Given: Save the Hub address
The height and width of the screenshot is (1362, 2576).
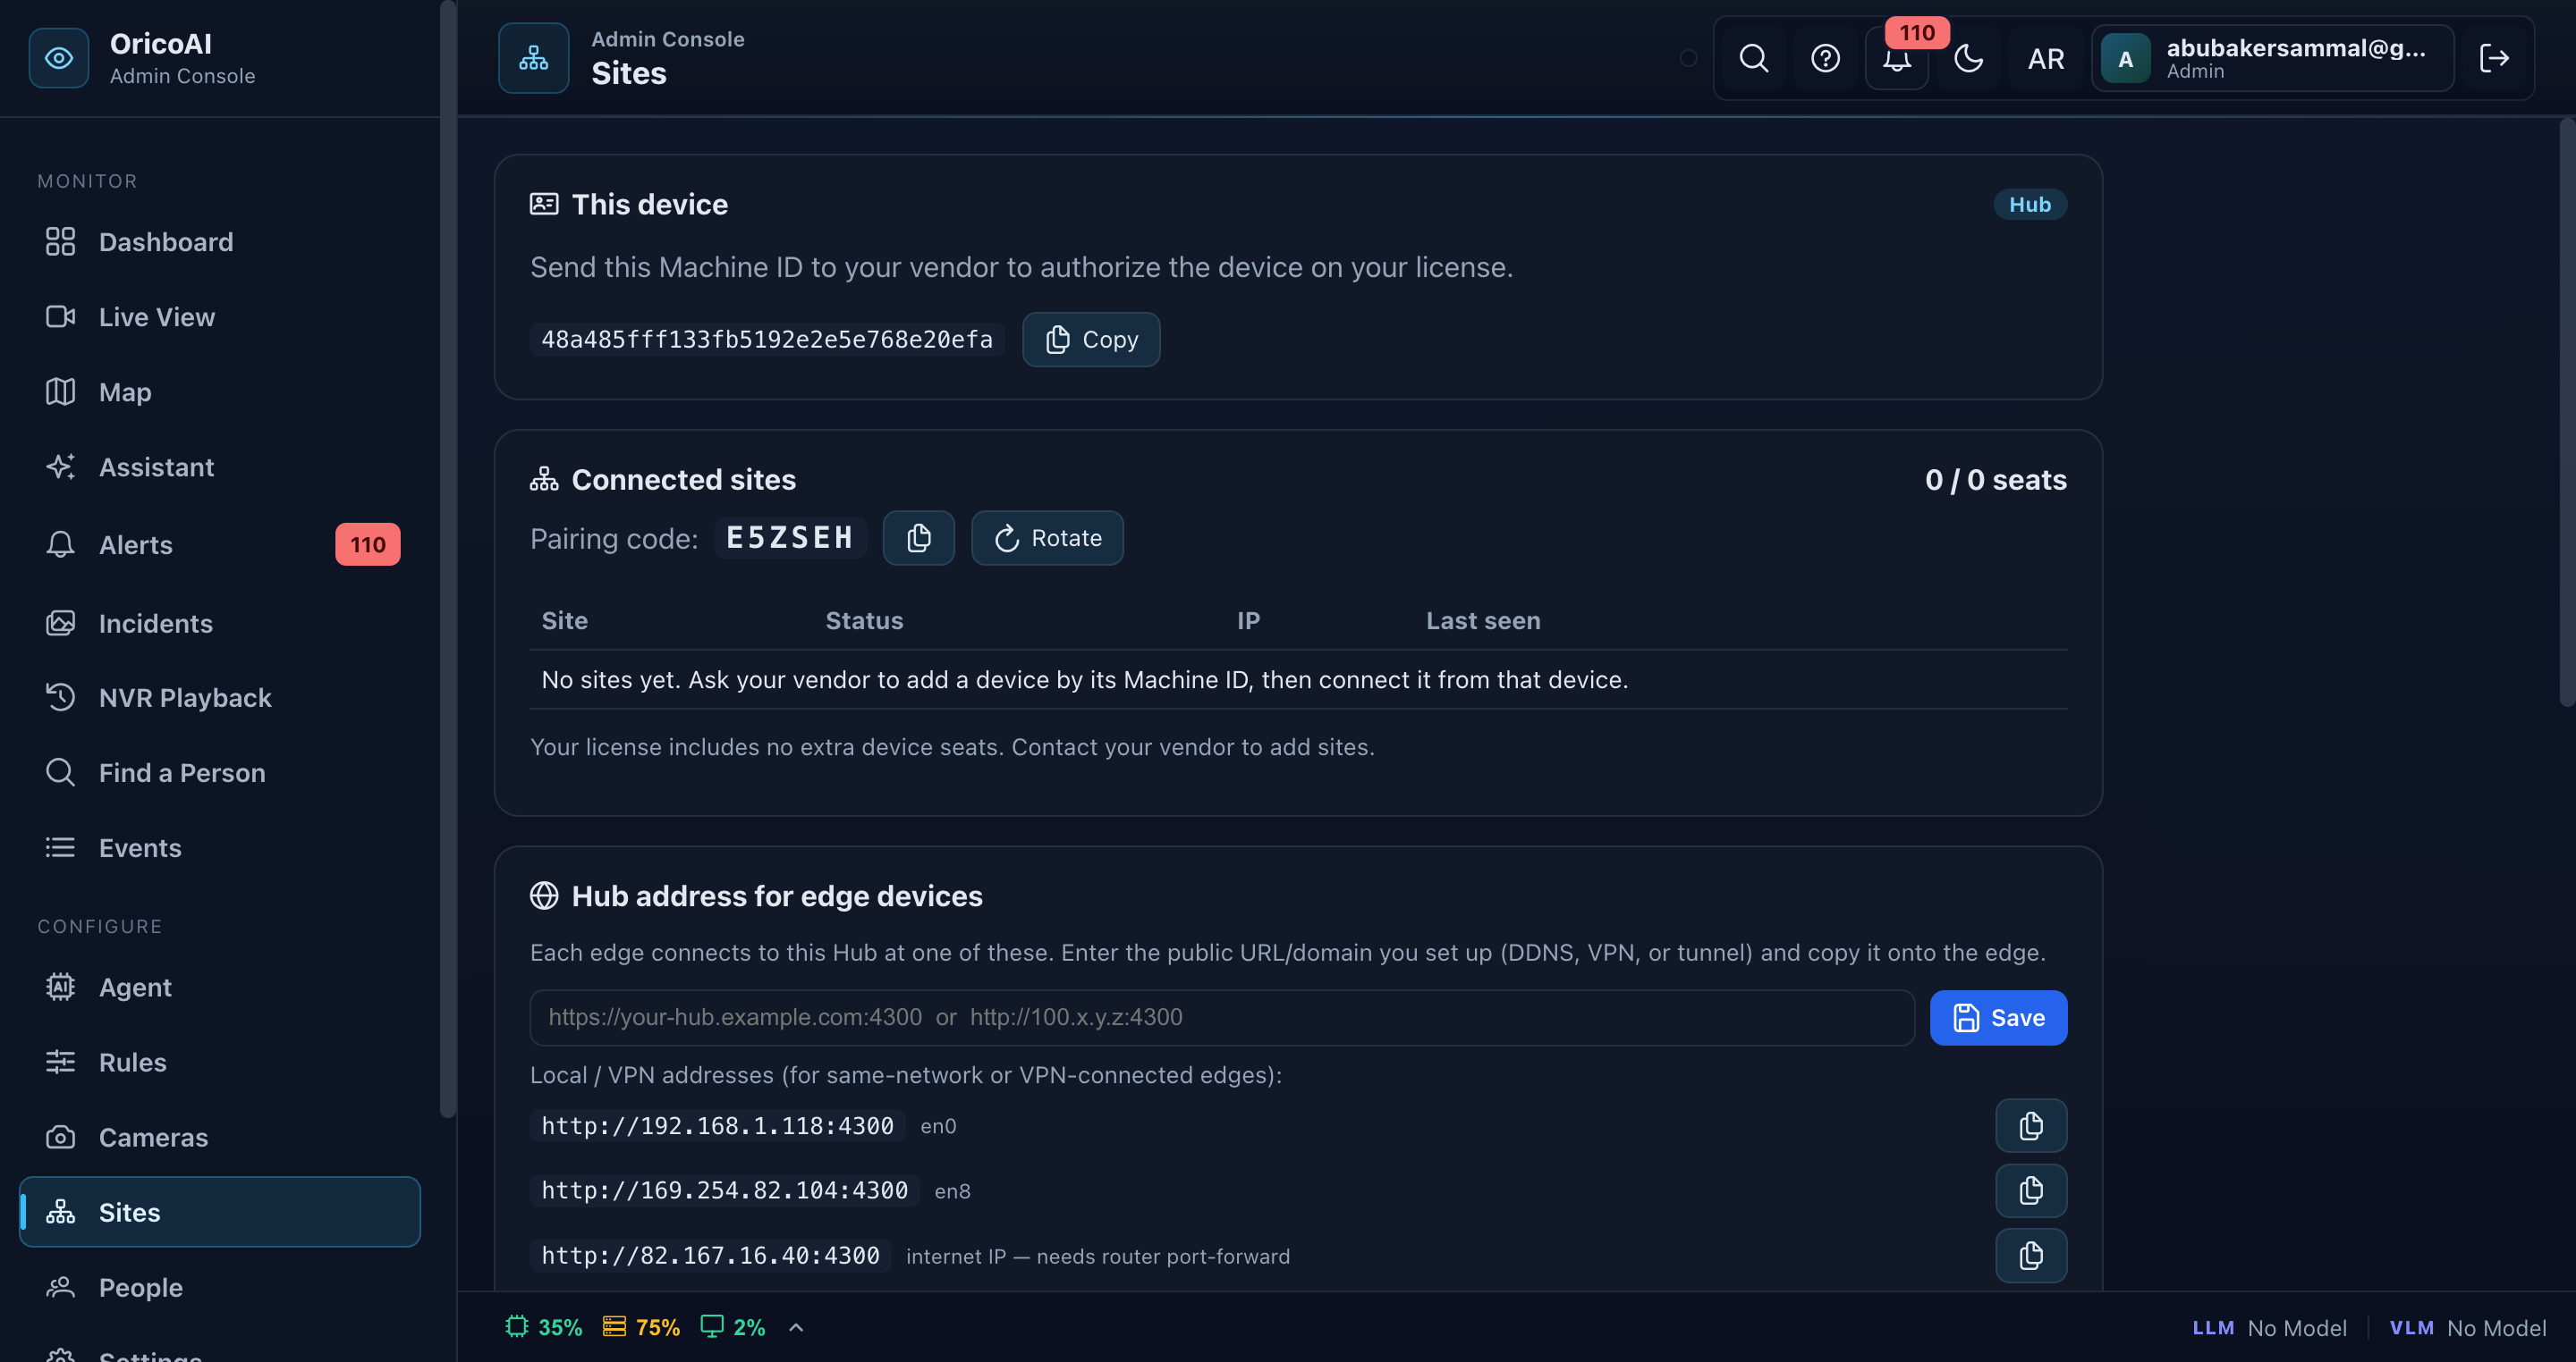Looking at the screenshot, I should coord(1998,1017).
